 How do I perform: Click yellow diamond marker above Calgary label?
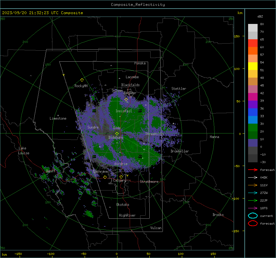tap(121, 177)
